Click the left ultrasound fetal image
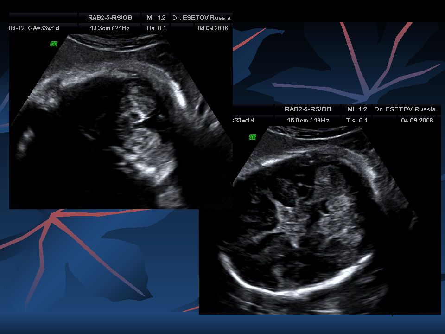Image resolution: width=445 pixels, height=334 pixels. [x=121, y=122]
